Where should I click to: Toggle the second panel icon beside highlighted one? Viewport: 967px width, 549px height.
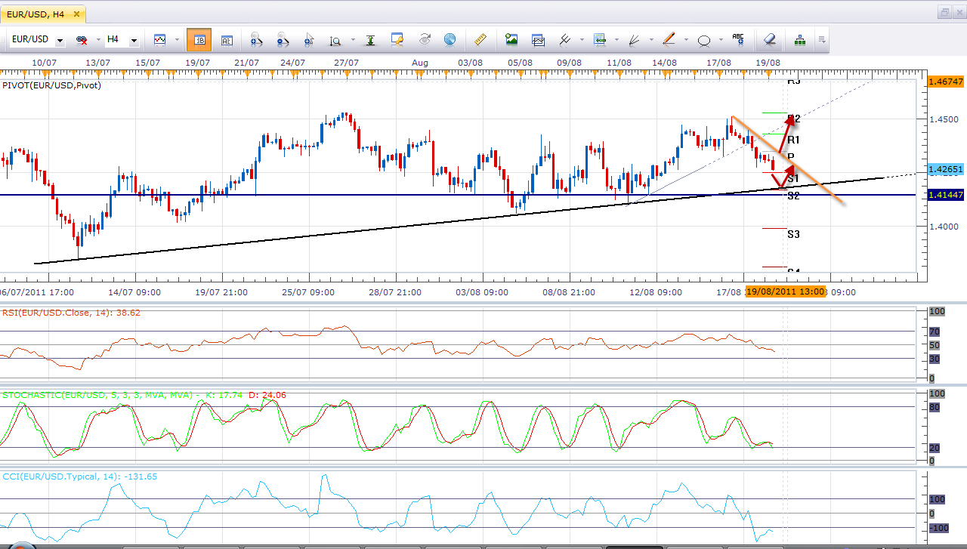click(226, 39)
